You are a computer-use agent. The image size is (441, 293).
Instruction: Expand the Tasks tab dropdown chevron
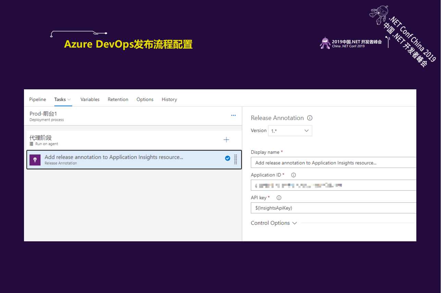(69, 100)
